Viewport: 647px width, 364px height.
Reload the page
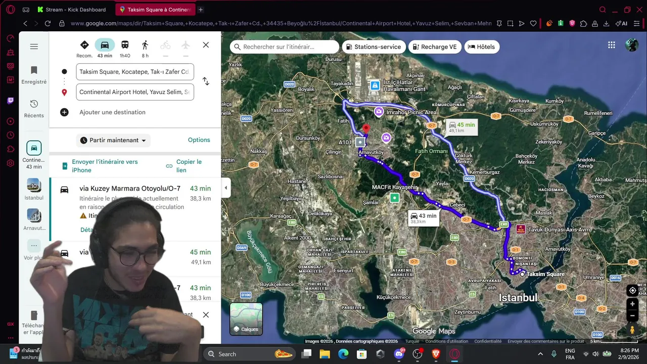[x=48, y=23]
